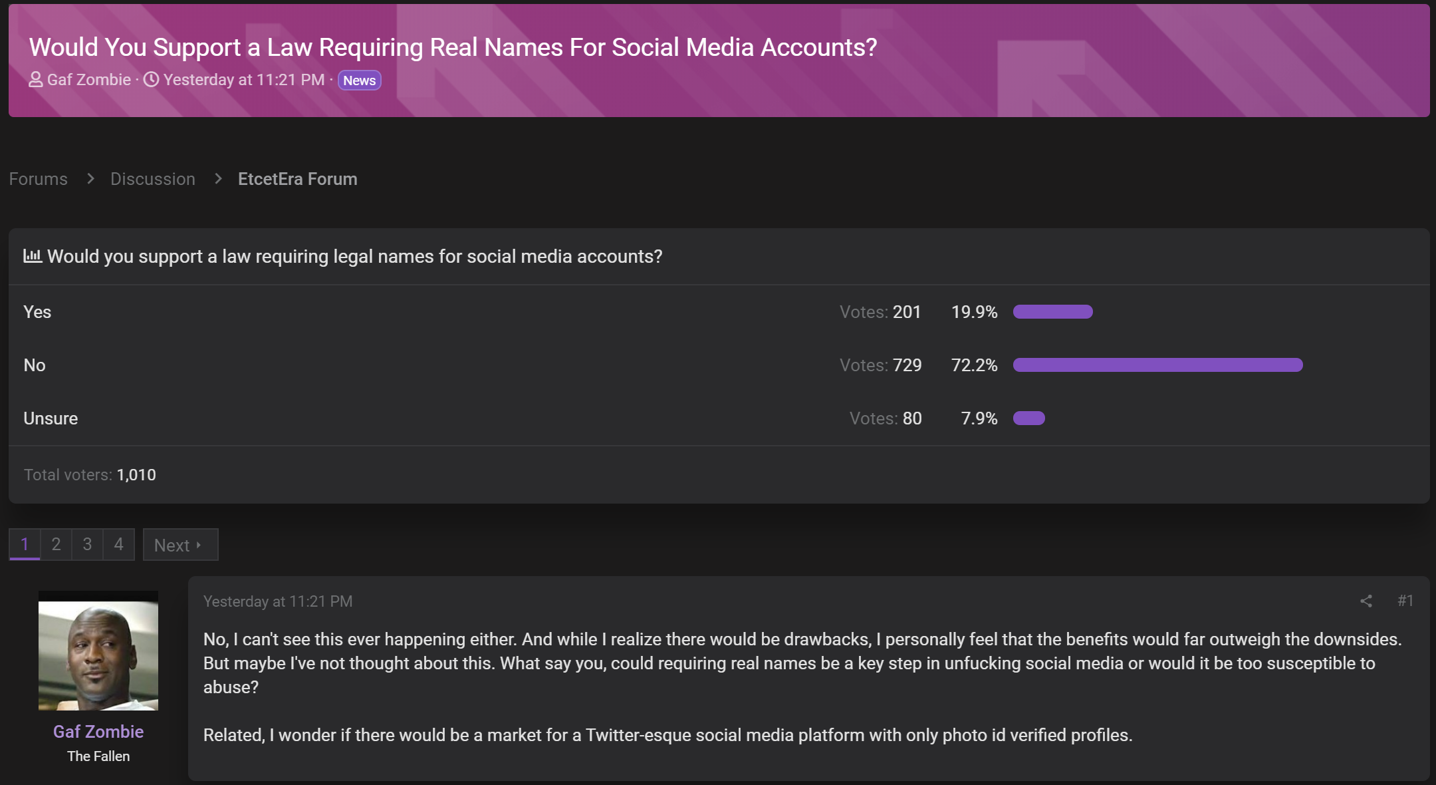Viewport: 1436px width, 785px height.
Task: Click the thread title heading
Action: tap(453, 47)
